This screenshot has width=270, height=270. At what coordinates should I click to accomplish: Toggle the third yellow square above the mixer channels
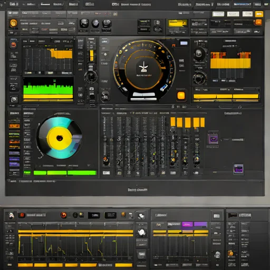tap(188, 122)
